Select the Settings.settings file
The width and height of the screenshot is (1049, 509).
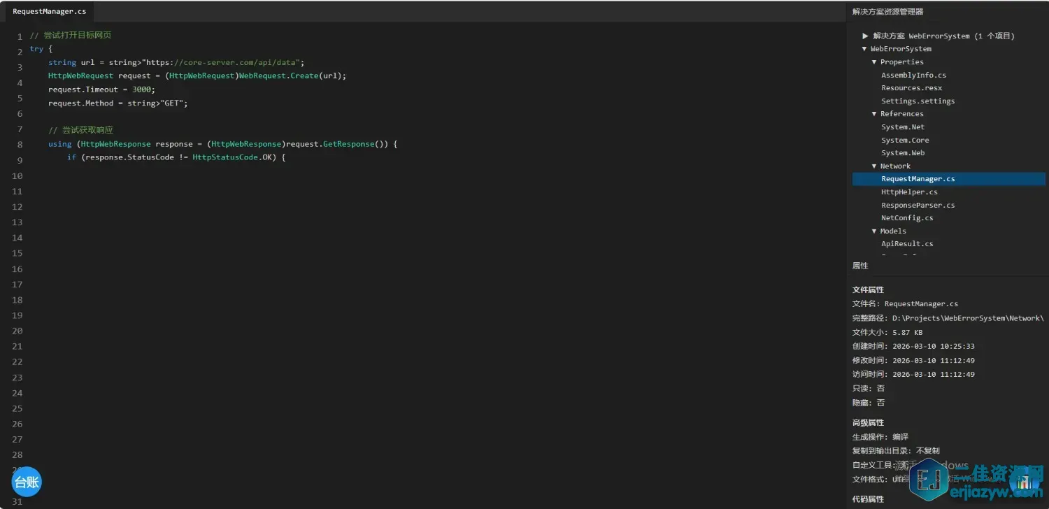[x=918, y=101]
